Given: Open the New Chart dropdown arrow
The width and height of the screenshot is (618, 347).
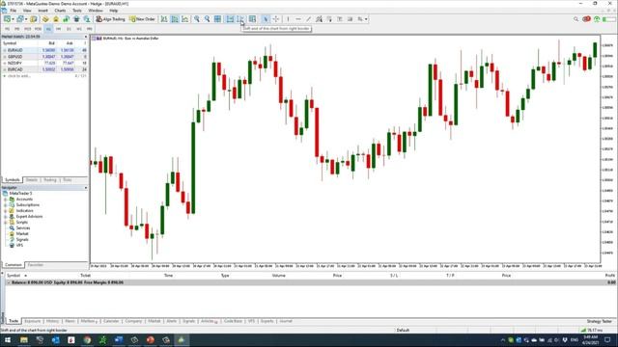Looking at the screenshot, I should tap(13, 19).
